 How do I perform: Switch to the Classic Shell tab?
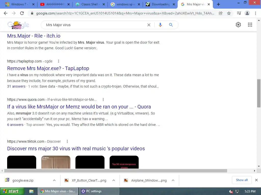tap(90, 4)
